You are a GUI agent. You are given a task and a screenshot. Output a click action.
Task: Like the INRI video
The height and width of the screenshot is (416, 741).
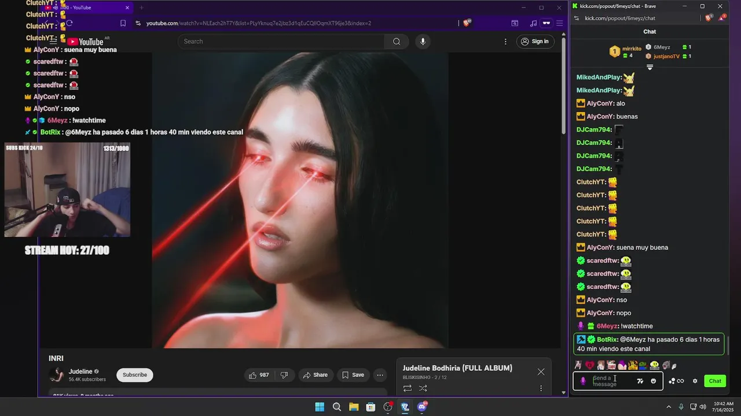(x=259, y=375)
